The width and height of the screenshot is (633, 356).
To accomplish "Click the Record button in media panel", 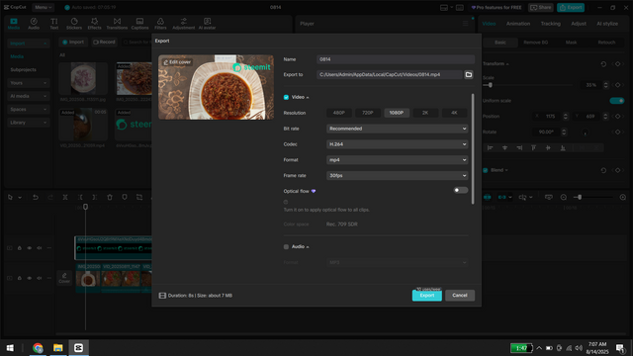I will (104, 42).
